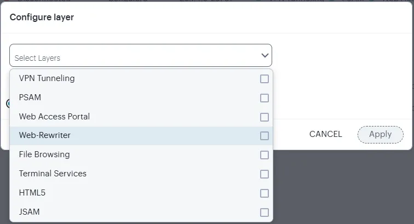Tick the PSAM checkbox

[x=264, y=98]
